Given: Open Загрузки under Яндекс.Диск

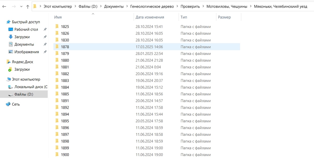Looking at the screenshot, I should coord(22,69).
